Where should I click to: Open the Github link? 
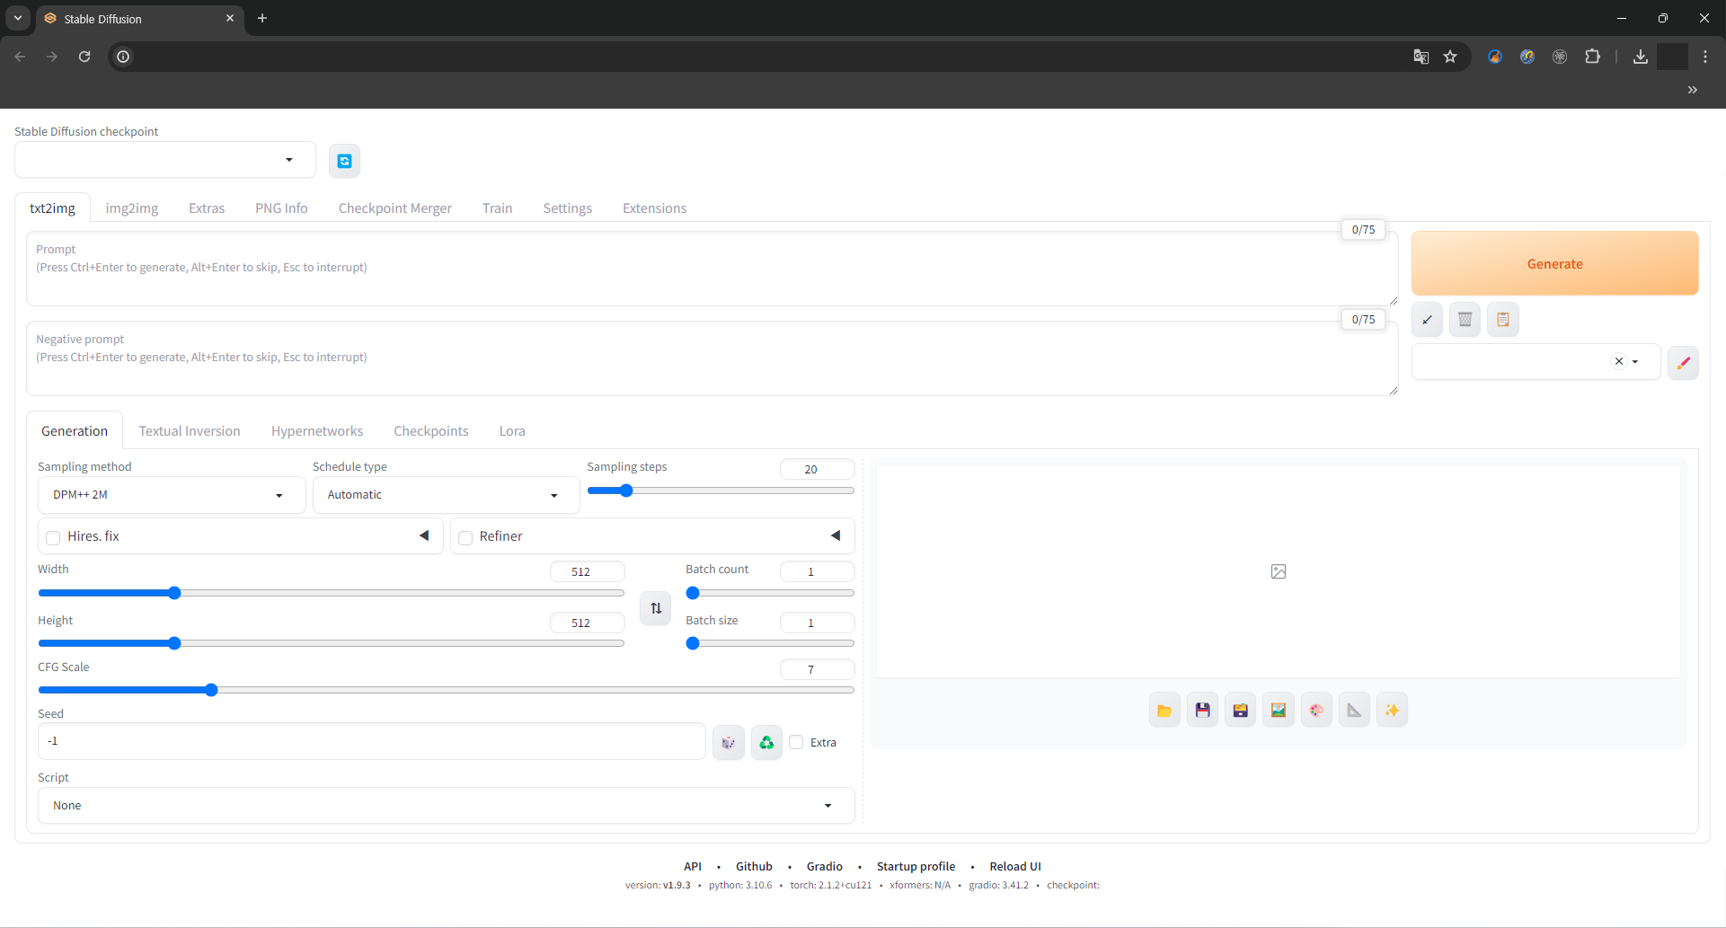tap(754, 867)
